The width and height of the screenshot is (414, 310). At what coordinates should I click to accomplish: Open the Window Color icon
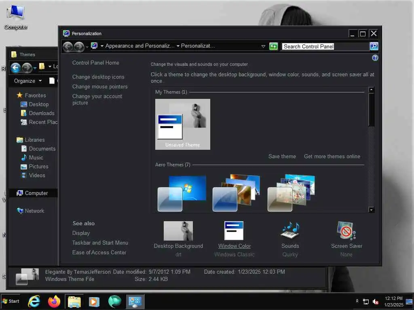point(234,230)
